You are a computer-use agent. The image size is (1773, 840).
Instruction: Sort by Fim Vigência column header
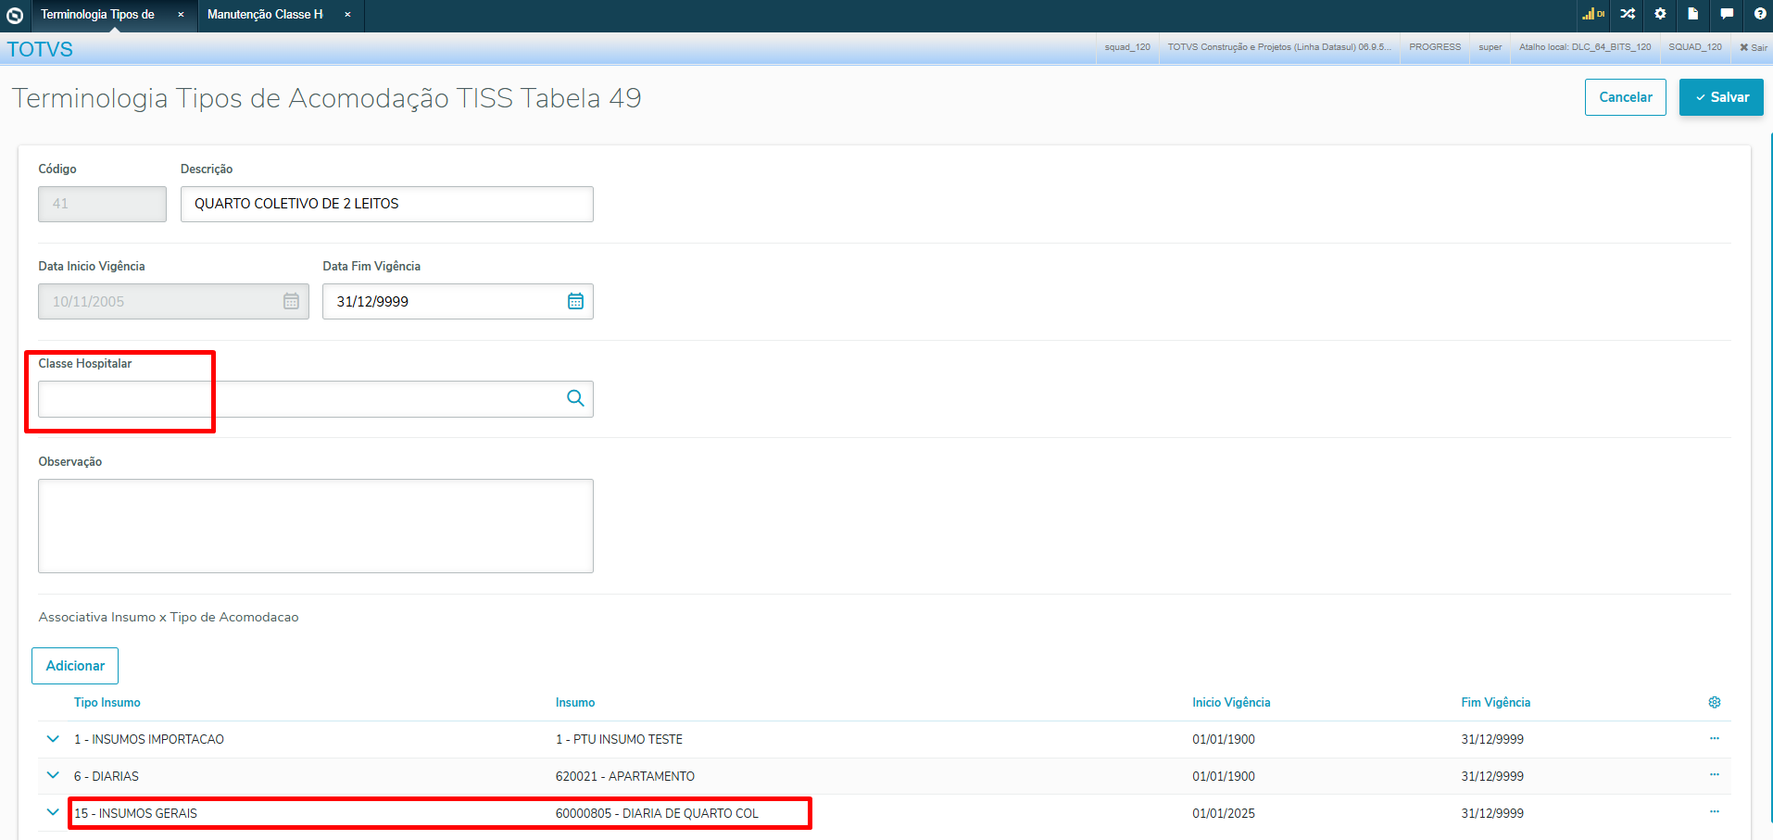(1496, 703)
